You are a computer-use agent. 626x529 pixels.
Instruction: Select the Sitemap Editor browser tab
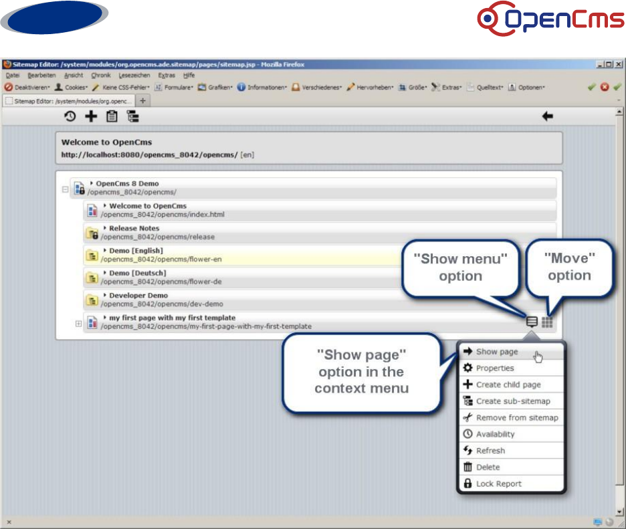(69, 101)
